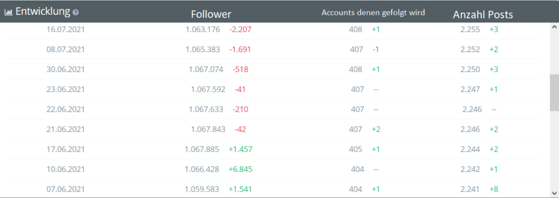Click the follower change -518
This screenshot has width=559, height=198.
tap(240, 69)
